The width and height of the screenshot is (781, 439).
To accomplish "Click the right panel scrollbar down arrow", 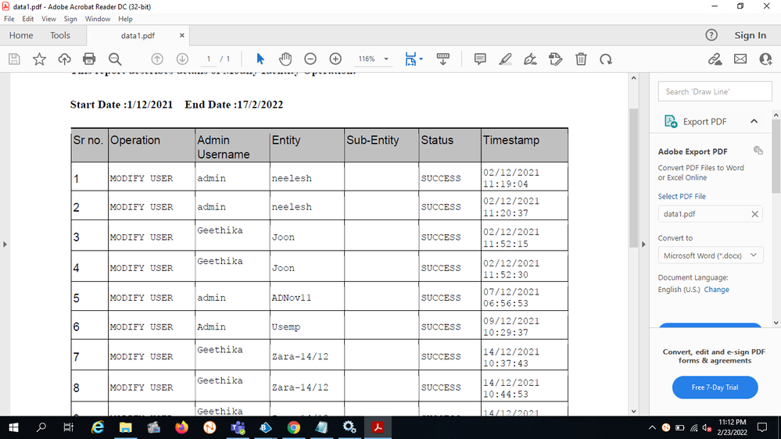I will (776, 323).
